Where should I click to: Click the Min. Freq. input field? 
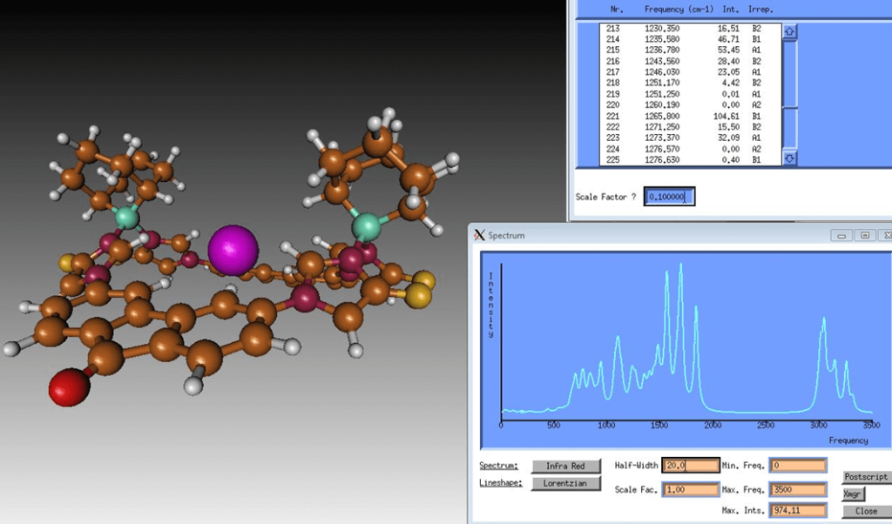point(797,466)
